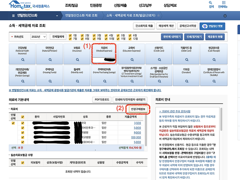
Task: Uncheck the 1월 checkbox
Action: (x=70, y=35)
